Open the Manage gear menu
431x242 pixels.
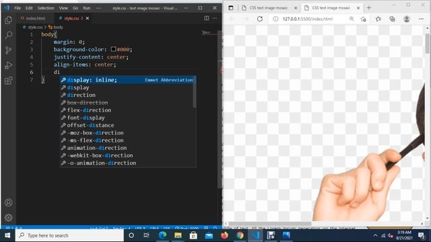click(x=9, y=218)
